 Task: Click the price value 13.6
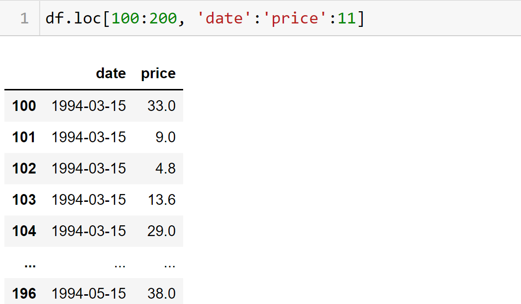[161, 199]
